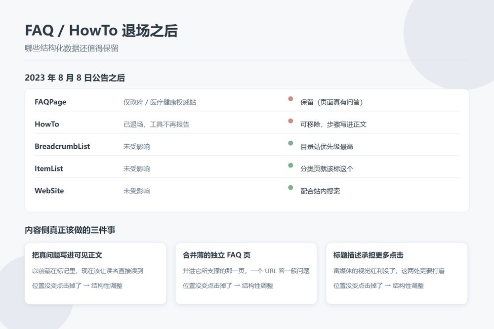Click '位置没变点击掉了' line in first card
This screenshot has height=329, width=494.
(x=77, y=286)
